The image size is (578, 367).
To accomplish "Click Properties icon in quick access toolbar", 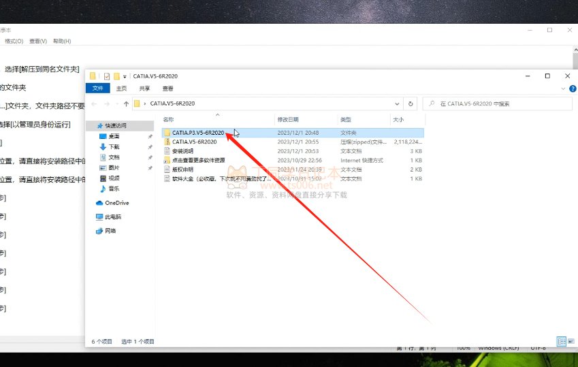I will (x=107, y=76).
